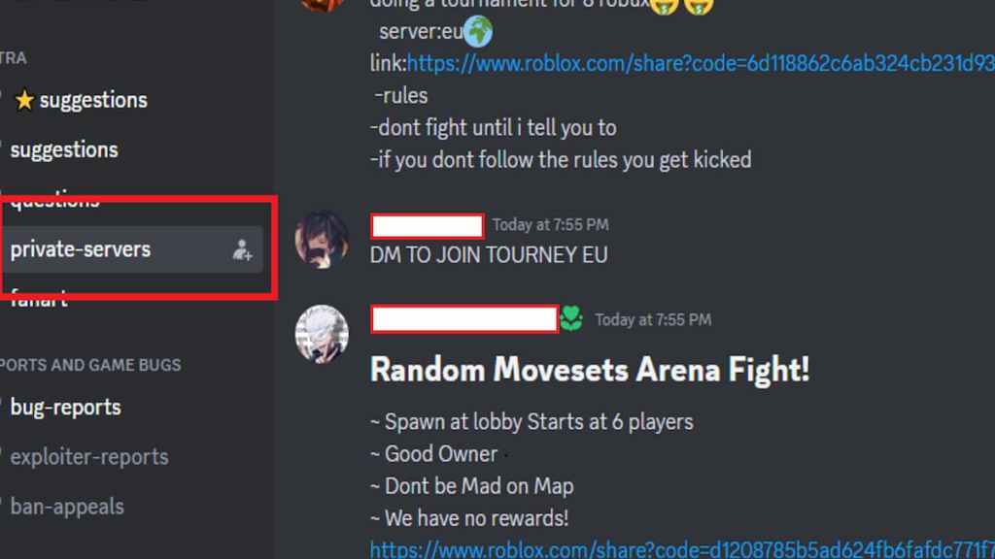Open the dark-haired user avatar
Screen dimensions: 995x559
(x=322, y=240)
